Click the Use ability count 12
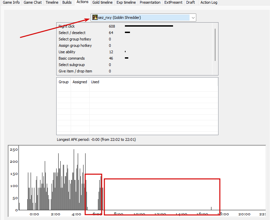The image size is (270, 220). (111, 52)
